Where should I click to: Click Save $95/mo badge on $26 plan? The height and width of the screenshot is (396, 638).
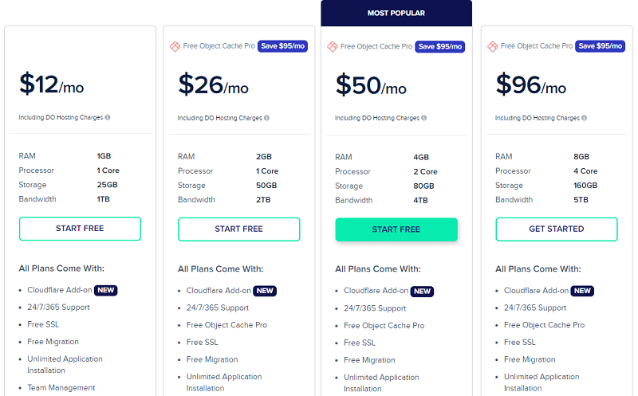click(283, 46)
